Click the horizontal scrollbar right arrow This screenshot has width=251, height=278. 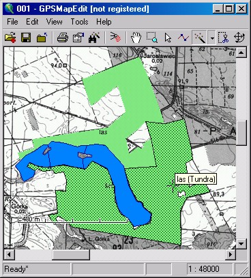pos(231,255)
